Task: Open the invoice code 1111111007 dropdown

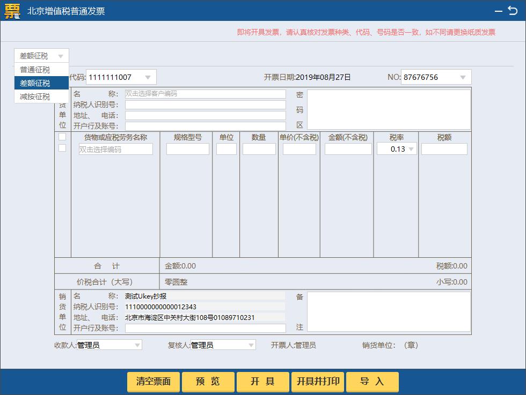Action: tap(149, 77)
